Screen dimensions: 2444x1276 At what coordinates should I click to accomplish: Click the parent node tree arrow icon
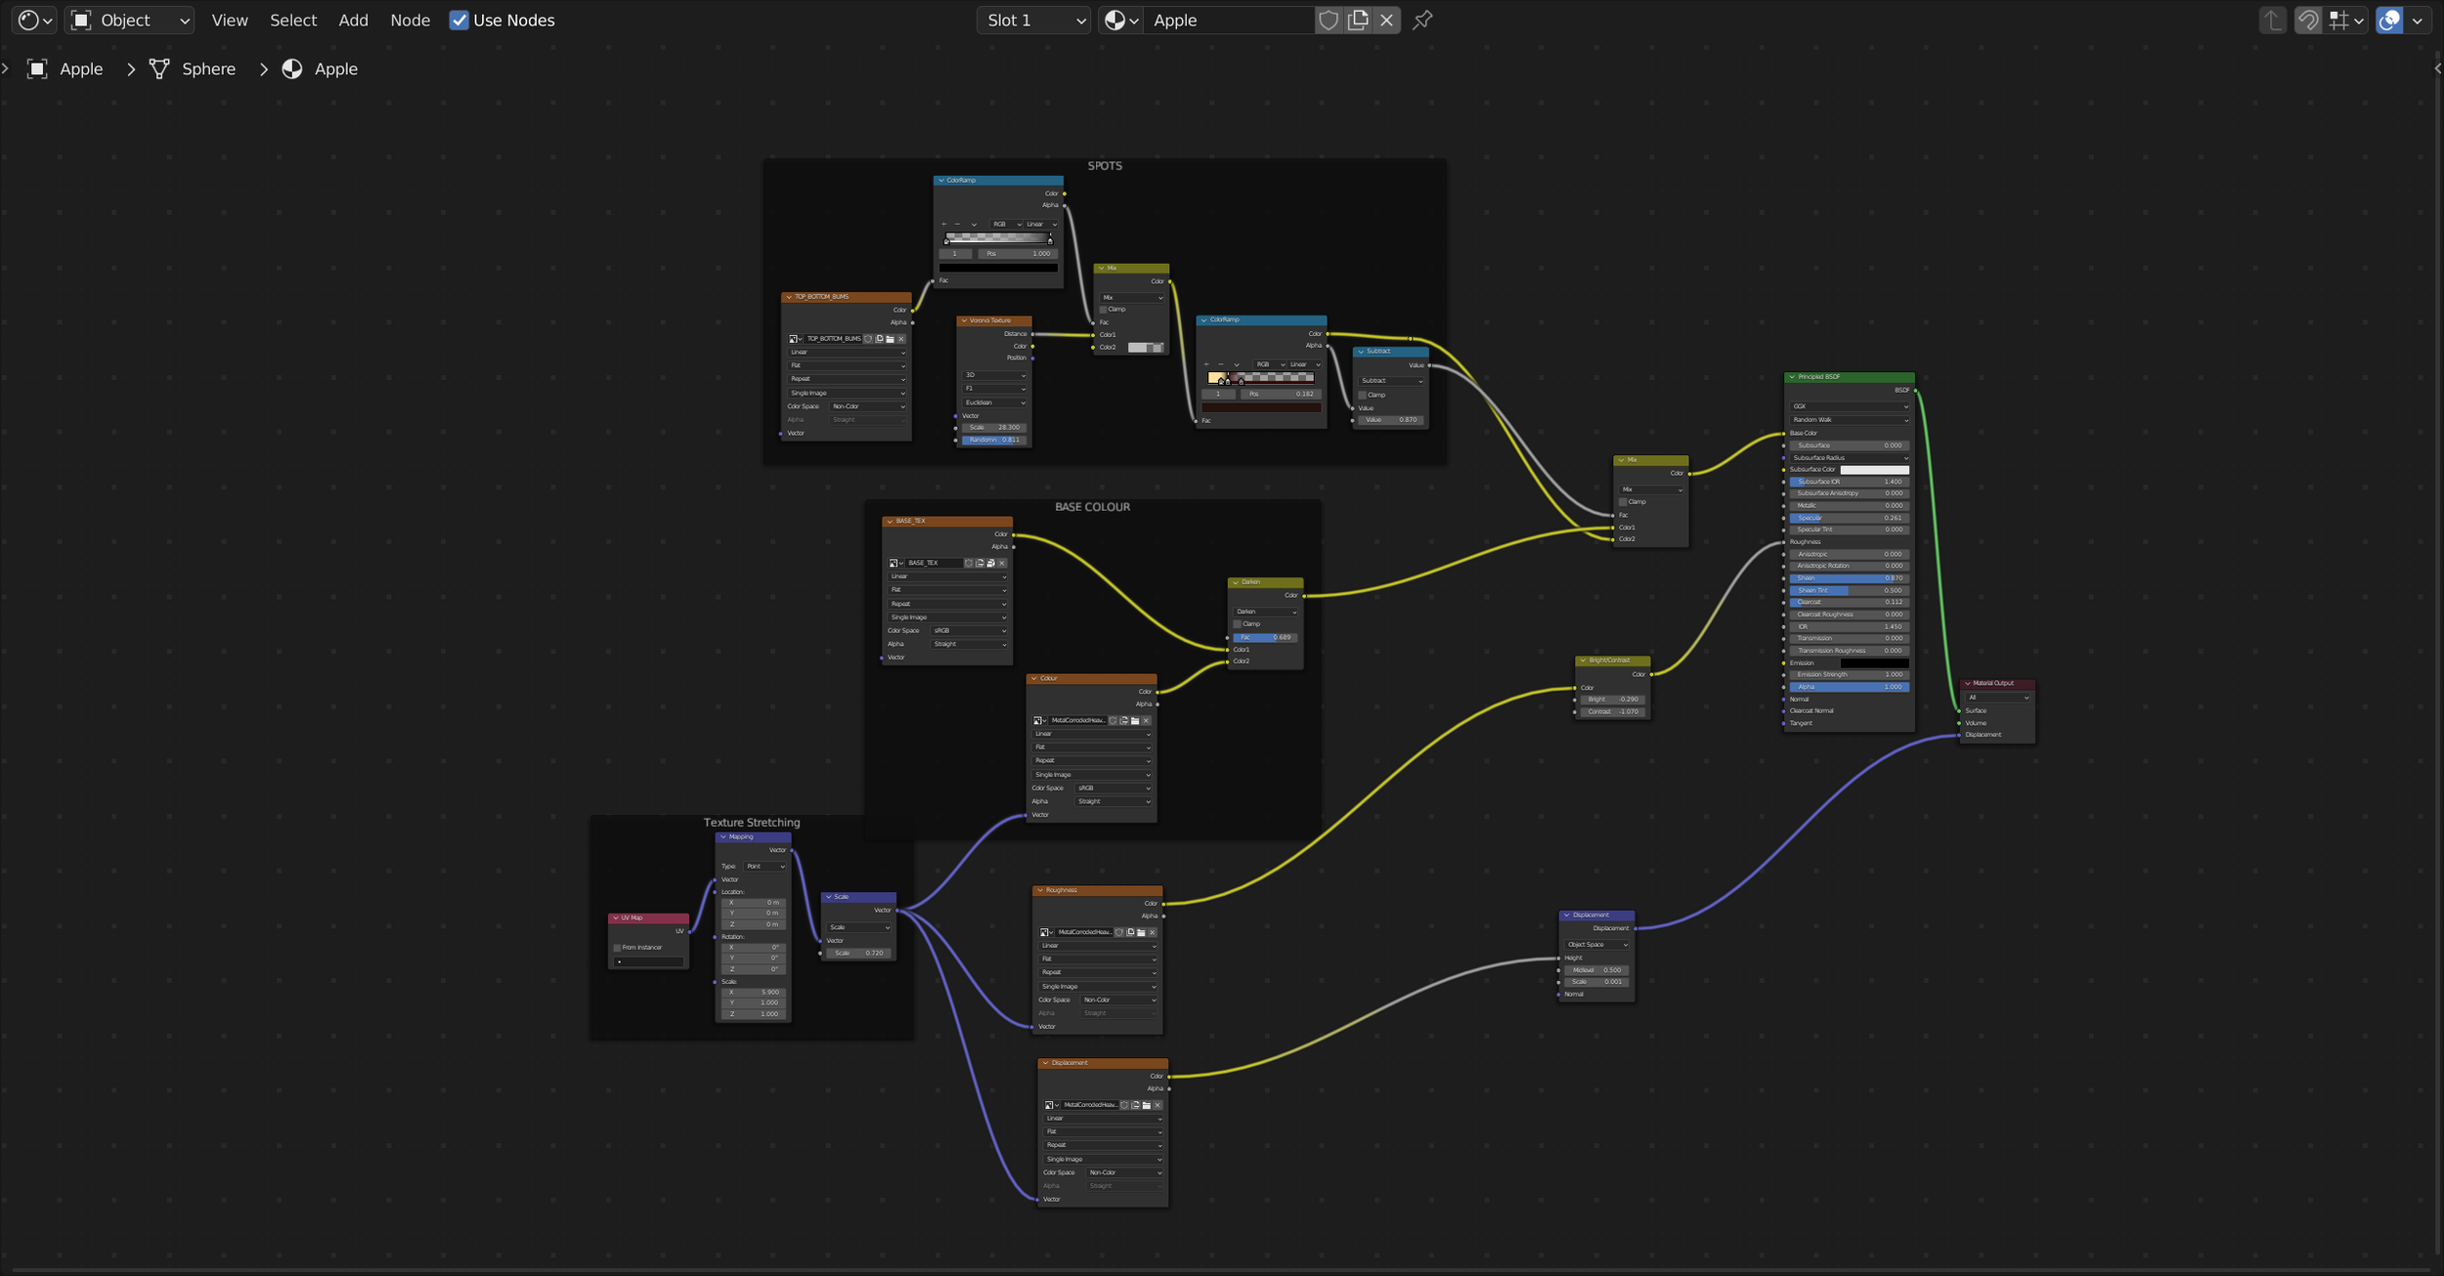(2273, 21)
